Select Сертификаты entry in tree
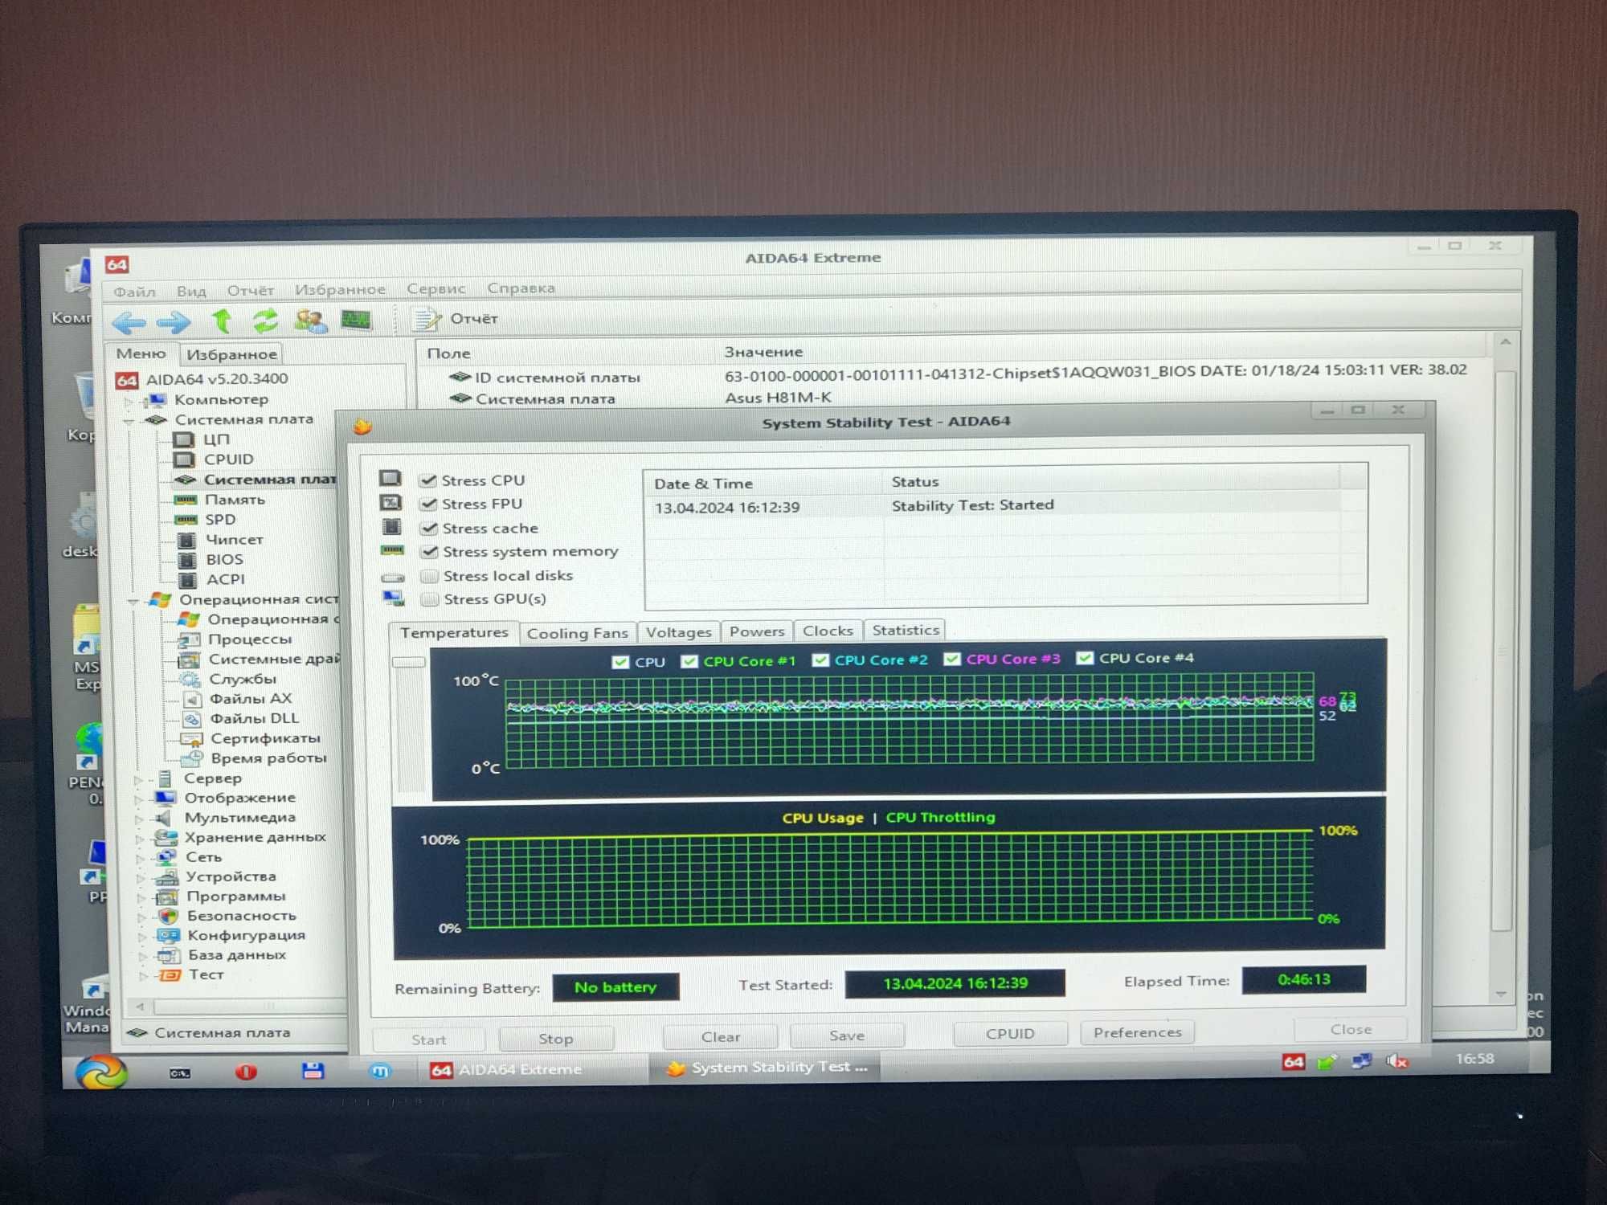The width and height of the screenshot is (1607, 1205). (x=264, y=738)
